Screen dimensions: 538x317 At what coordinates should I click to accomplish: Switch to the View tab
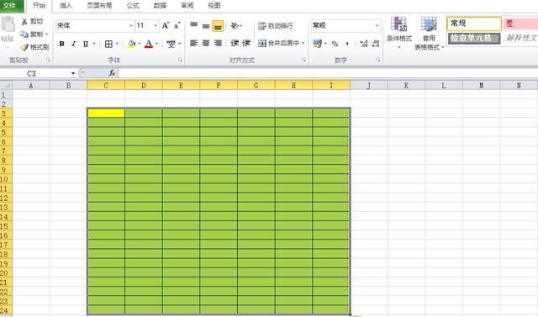(214, 6)
